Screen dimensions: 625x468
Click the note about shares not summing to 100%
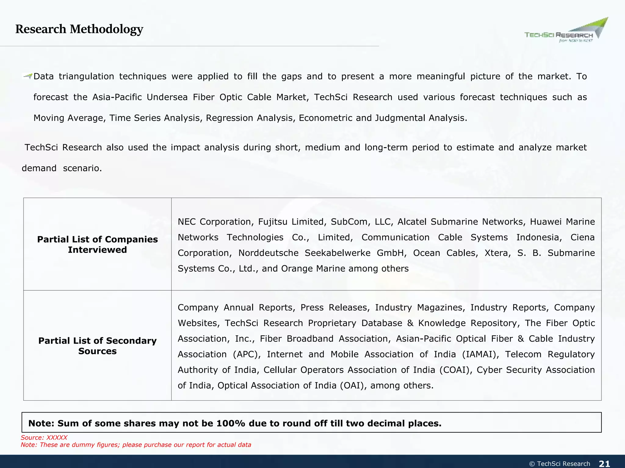312,423
